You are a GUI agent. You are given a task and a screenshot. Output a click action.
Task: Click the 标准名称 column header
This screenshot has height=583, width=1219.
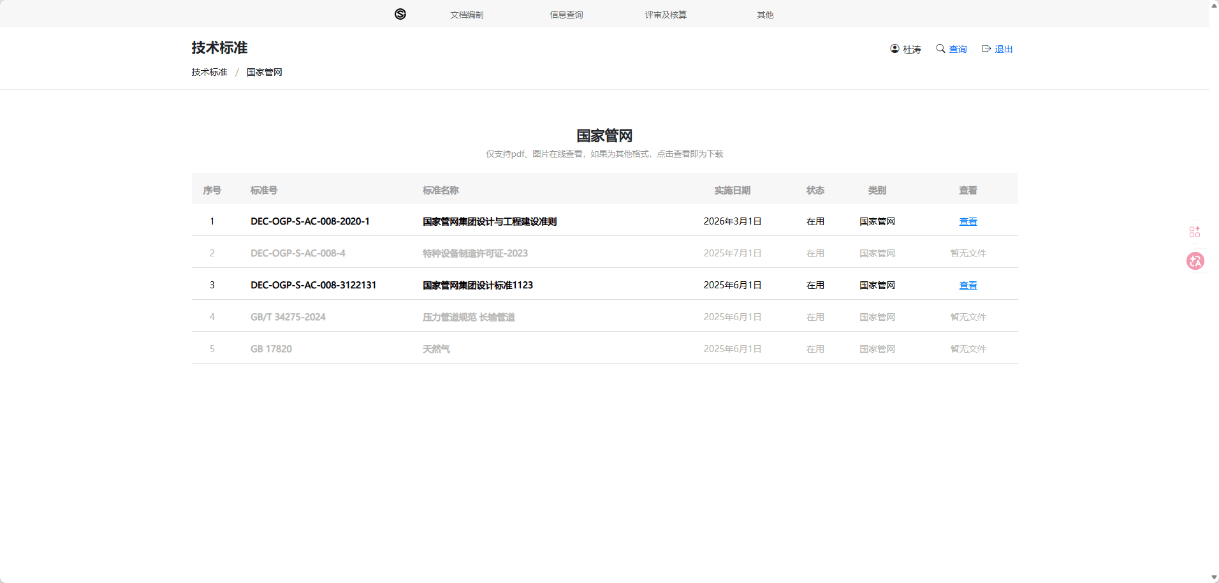441,190
